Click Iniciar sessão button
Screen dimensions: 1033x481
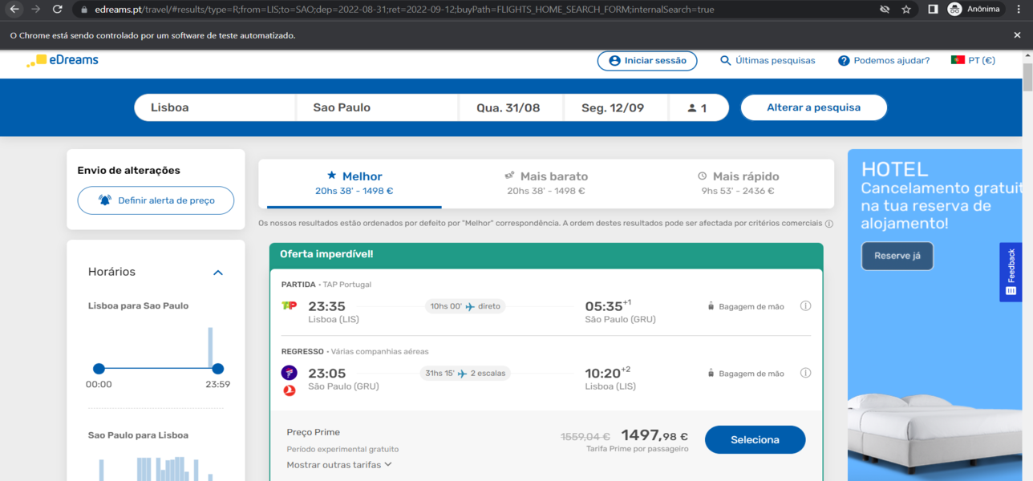[647, 60]
